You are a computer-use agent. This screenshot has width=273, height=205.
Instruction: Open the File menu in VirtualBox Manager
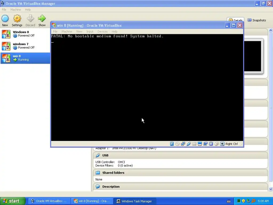(4, 10)
